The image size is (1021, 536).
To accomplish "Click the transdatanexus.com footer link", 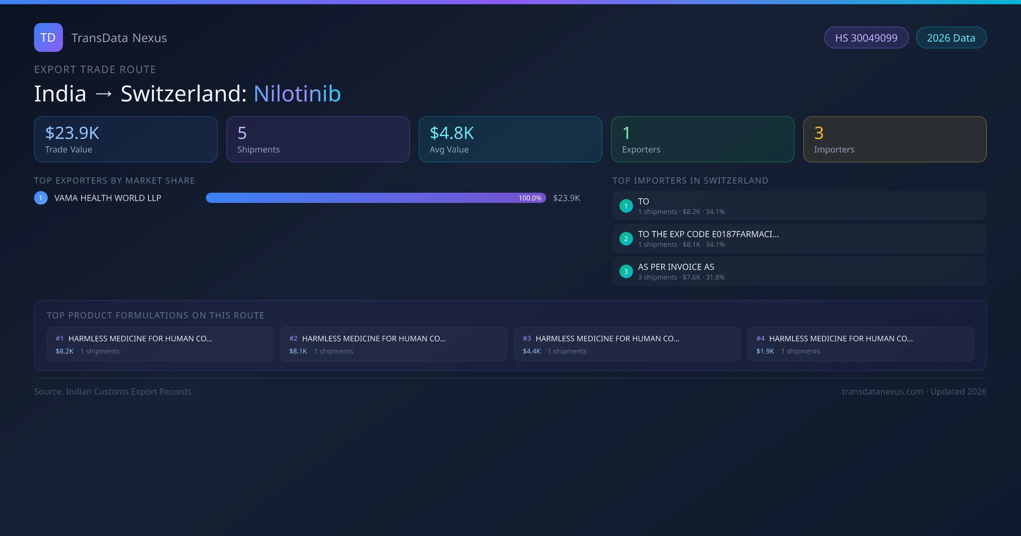I will [x=882, y=391].
